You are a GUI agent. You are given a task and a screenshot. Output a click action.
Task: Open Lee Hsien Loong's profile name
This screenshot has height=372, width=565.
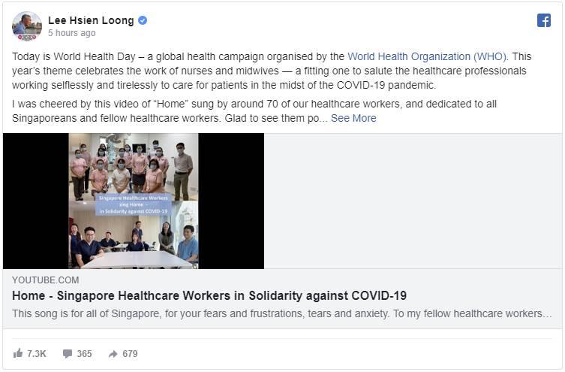pyautogui.click(x=91, y=20)
